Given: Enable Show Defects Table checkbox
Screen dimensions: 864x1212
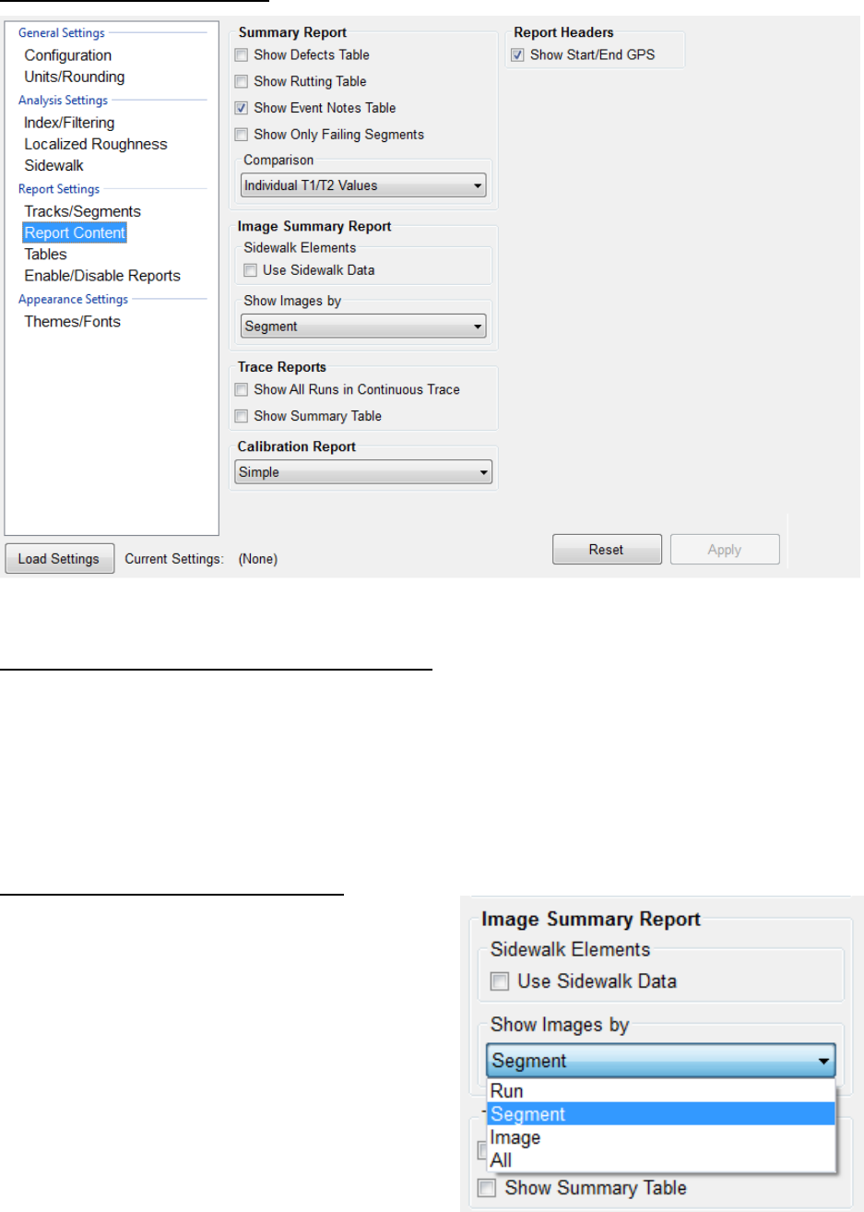Looking at the screenshot, I should click(242, 55).
